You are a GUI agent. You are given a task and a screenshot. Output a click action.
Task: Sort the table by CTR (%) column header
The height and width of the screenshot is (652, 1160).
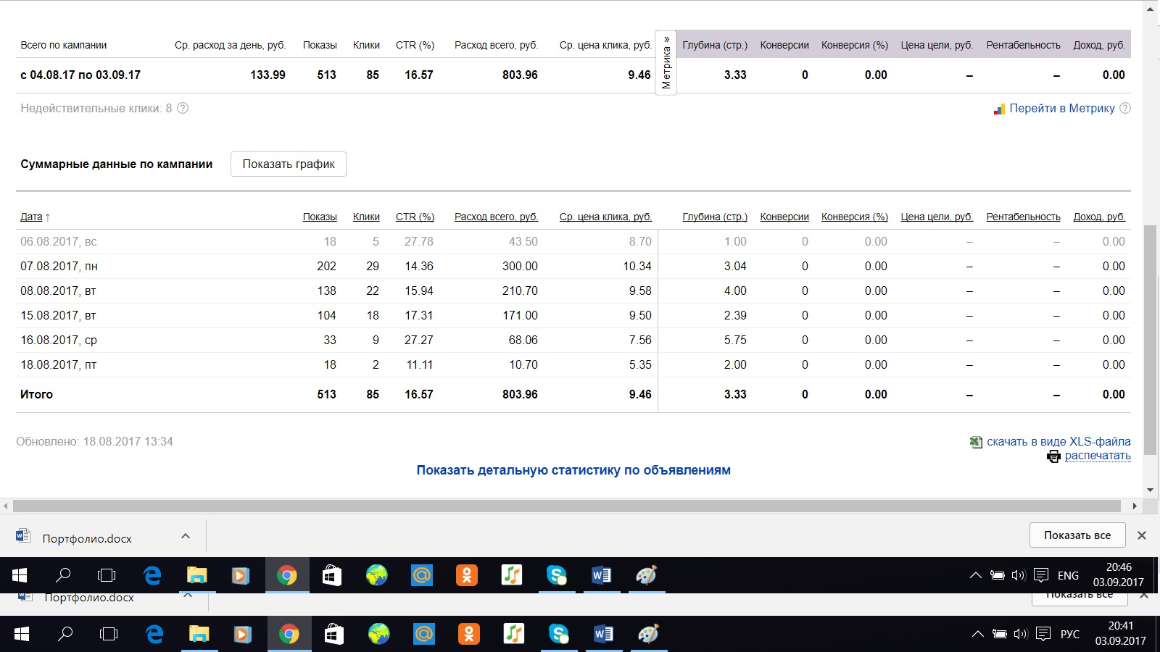(x=415, y=217)
